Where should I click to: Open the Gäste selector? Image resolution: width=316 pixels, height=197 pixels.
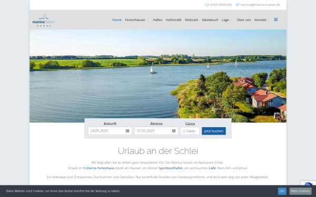click(190, 131)
